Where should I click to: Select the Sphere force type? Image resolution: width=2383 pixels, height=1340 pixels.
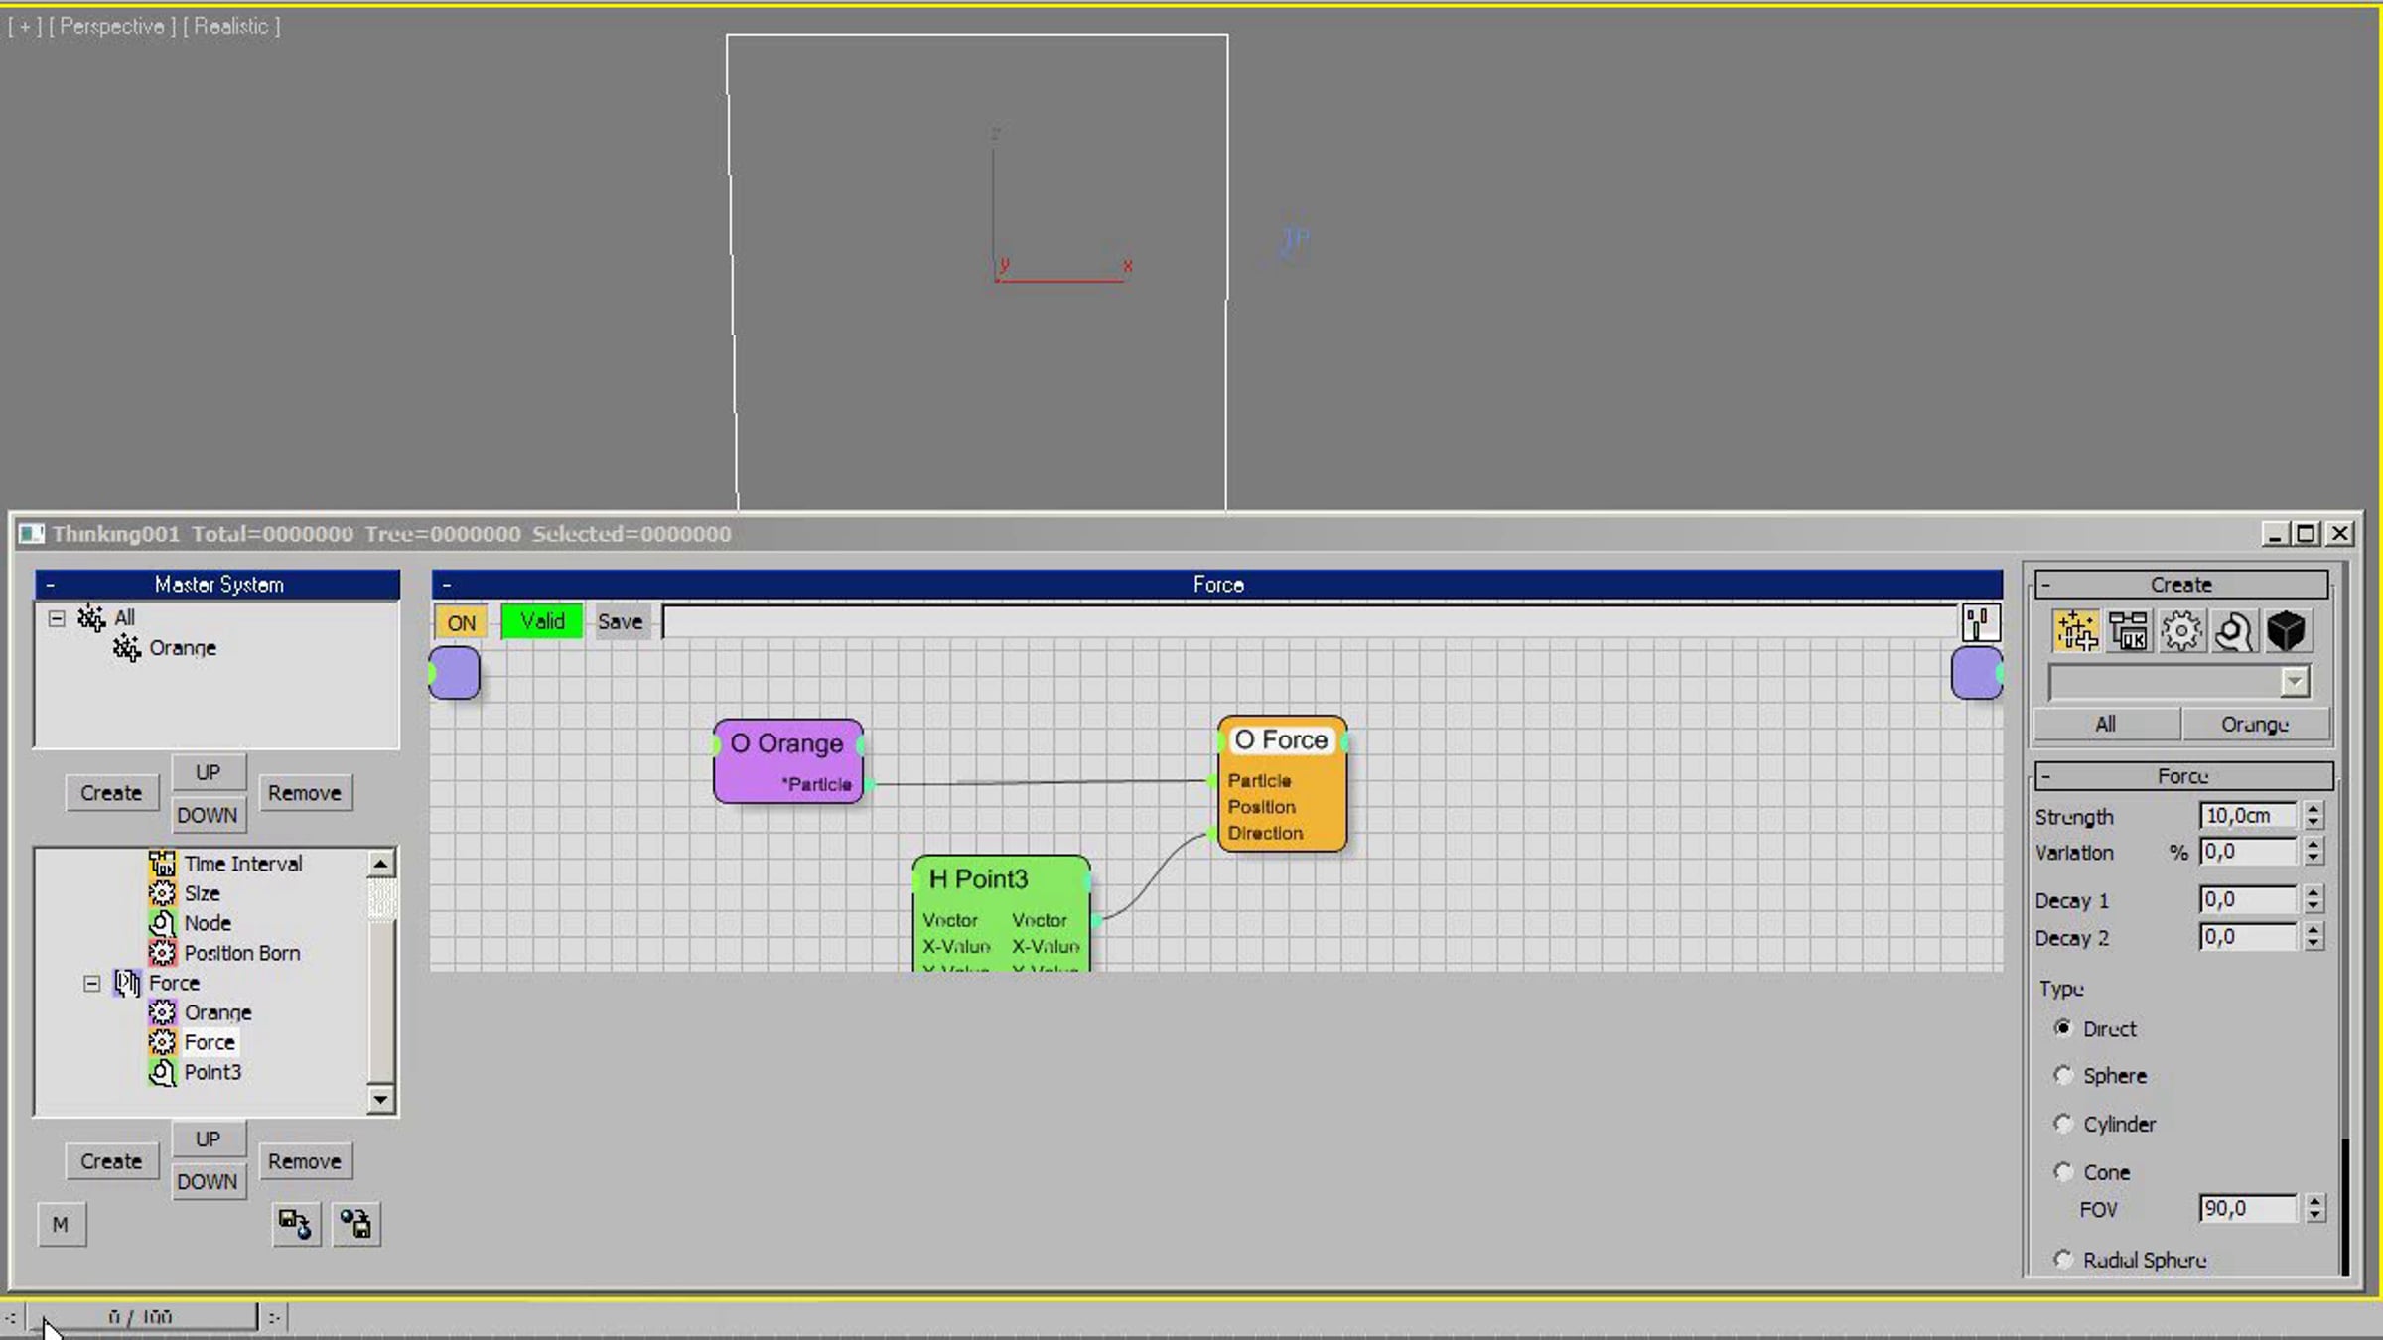point(2063,1075)
